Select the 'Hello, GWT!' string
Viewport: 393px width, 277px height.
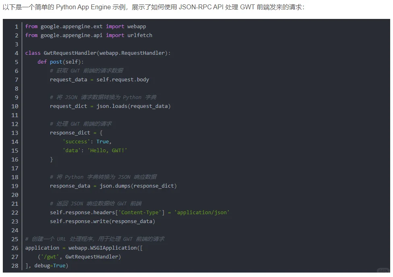[x=108, y=150]
